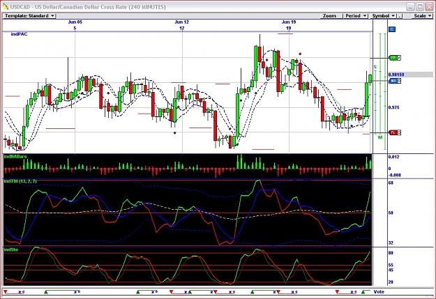Click the green S marker on the vertical gauge
Image resolution: width=436 pixels, height=299 pixels.
(375, 67)
